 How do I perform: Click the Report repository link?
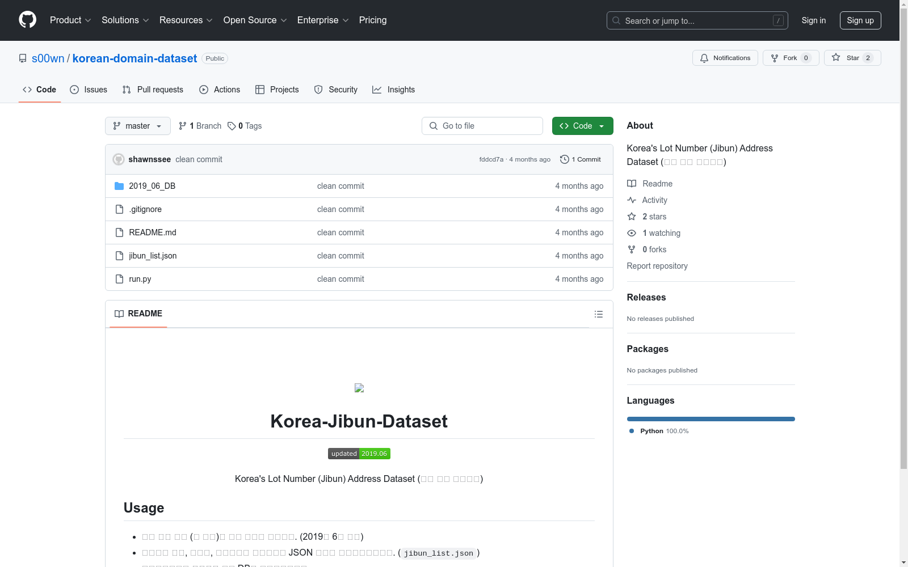click(x=657, y=266)
